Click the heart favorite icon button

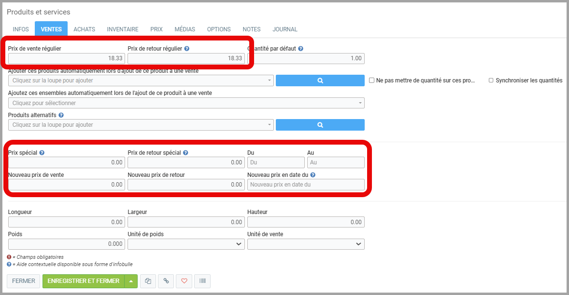pyautogui.click(x=184, y=281)
